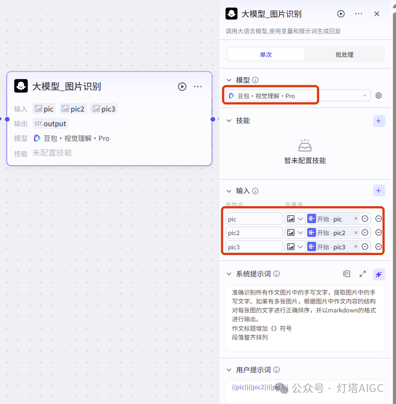Add an input parameter with 输入 plus button

tap(379, 191)
